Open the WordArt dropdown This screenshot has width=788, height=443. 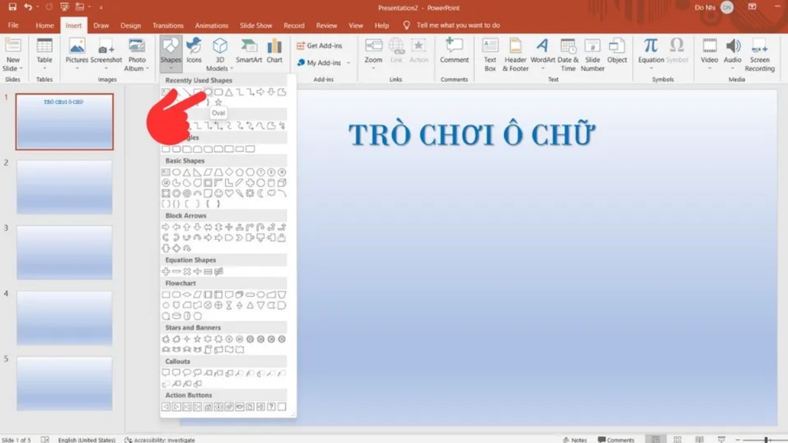pos(543,68)
